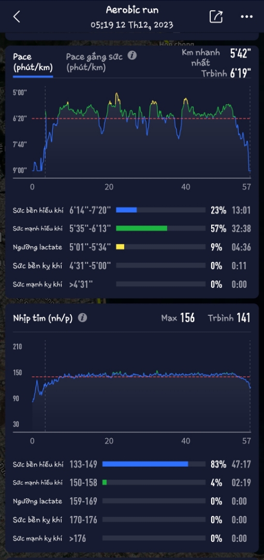Tap blue pace bar for 6'14"-7'20"
264x560 pixels.
point(126,210)
